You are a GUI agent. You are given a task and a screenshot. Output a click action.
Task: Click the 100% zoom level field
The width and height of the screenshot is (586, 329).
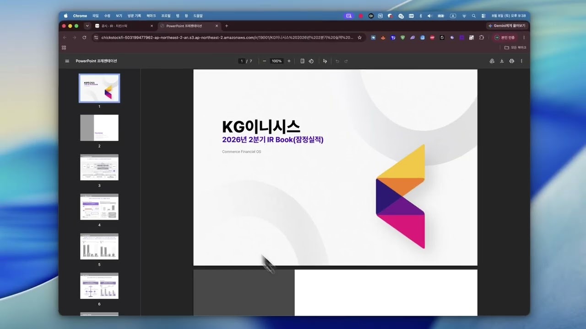point(277,61)
